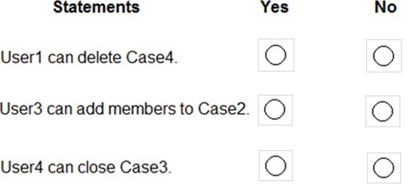The width and height of the screenshot is (408, 188).
Task: Click the word User4 in third statement
Action: (22, 167)
